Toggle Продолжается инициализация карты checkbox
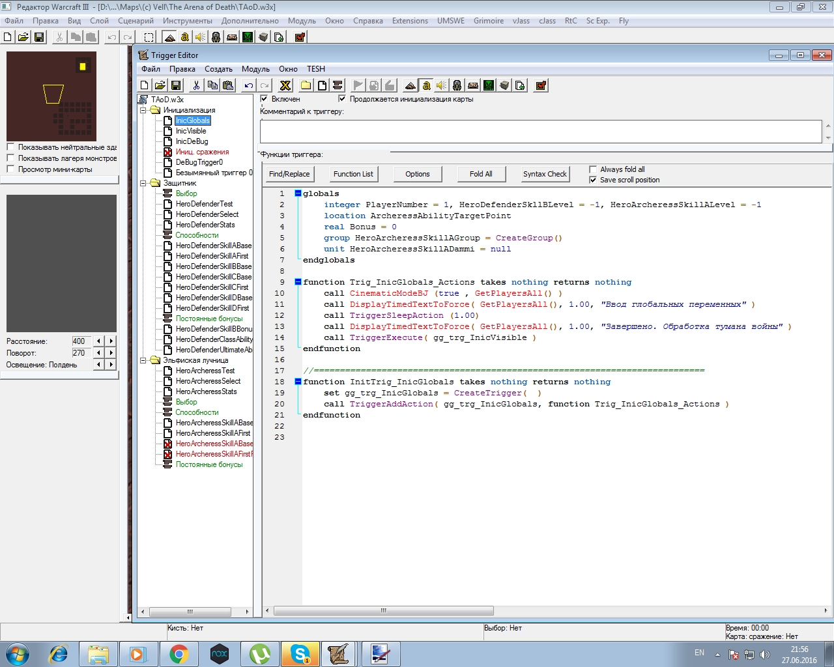 pyautogui.click(x=342, y=99)
